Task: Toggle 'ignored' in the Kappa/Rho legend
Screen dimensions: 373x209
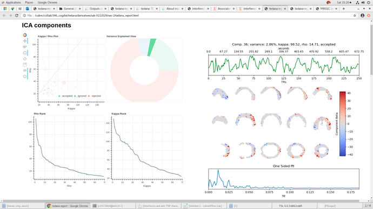Action: [80, 96]
